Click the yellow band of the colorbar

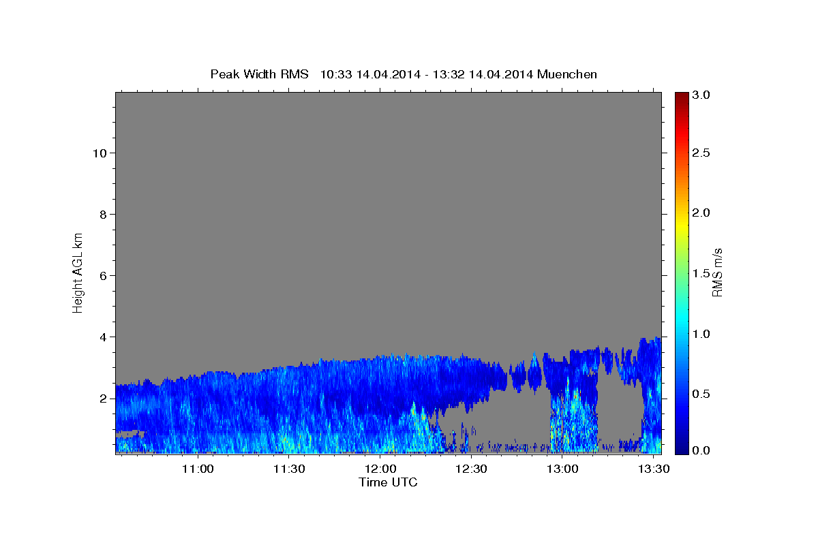(681, 225)
